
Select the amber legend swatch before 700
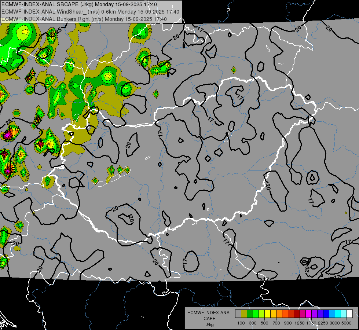coord(273,314)
